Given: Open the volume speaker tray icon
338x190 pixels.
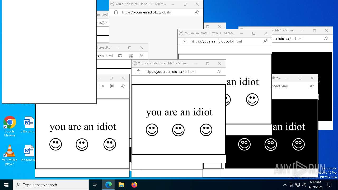Looking at the screenshot, I should [304, 185].
